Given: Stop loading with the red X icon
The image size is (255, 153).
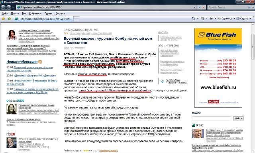Looking at the screenshot, I should (x=204, y=7).
